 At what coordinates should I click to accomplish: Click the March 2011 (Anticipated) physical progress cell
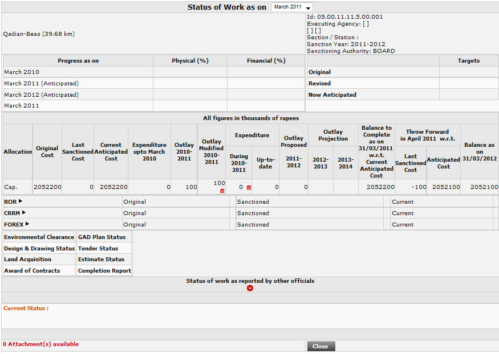pos(190,84)
